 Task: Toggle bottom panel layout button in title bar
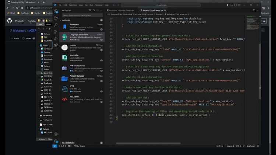coord(232,5)
